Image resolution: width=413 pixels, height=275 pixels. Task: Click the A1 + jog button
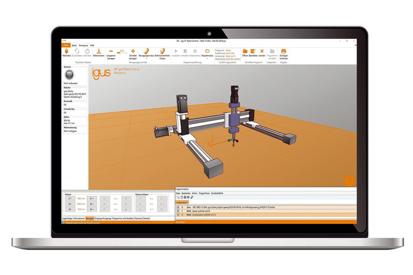tap(92, 199)
